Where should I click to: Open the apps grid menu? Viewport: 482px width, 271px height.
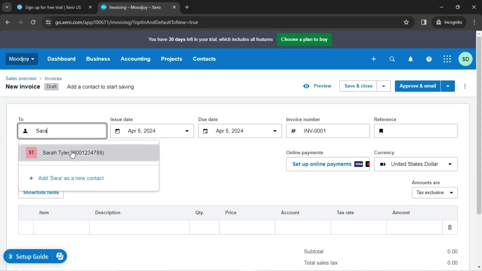click(x=447, y=59)
